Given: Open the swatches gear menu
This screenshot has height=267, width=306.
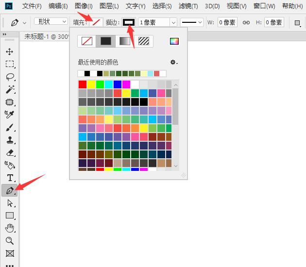Looking at the screenshot, I should point(174,62).
